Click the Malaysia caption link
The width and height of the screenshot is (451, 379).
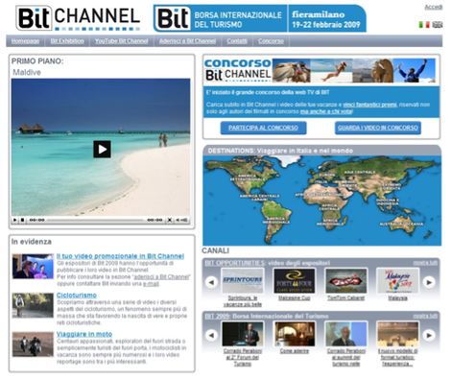point(397,297)
